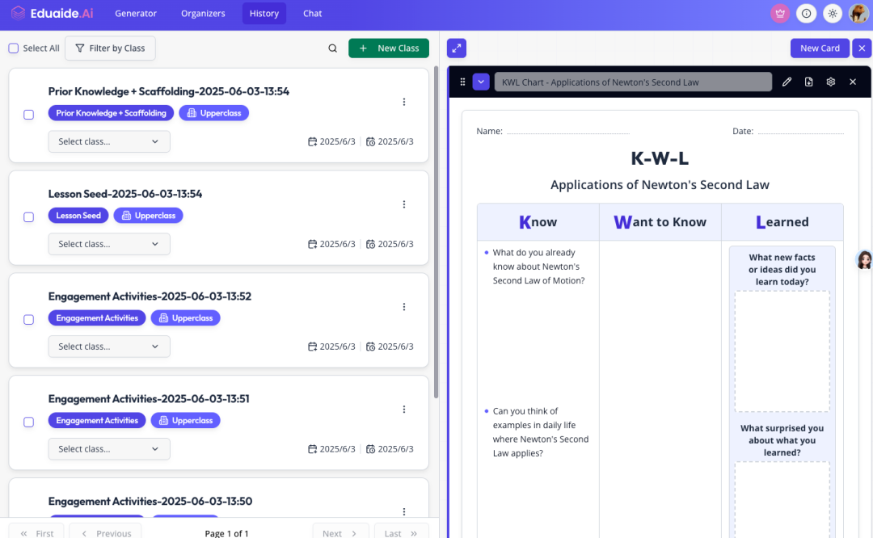This screenshot has height=538, width=873.
Task: Open search with the magnifying glass icon
Action: coord(332,48)
